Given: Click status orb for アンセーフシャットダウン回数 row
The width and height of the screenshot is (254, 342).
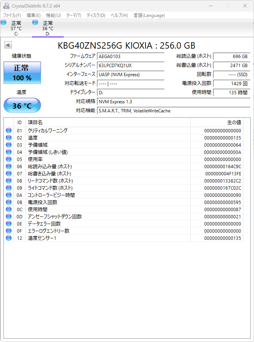Looking at the screenshot, I should coord(9,216).
